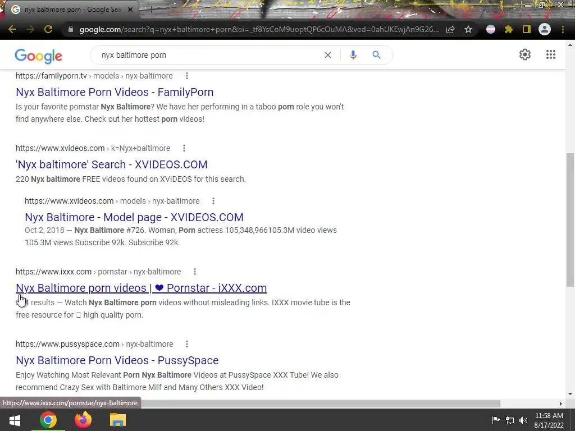The width and height of the screenshot is (575, 431).
Task: Open three-dot menu for familyporn.tv result
Action: 187,76
